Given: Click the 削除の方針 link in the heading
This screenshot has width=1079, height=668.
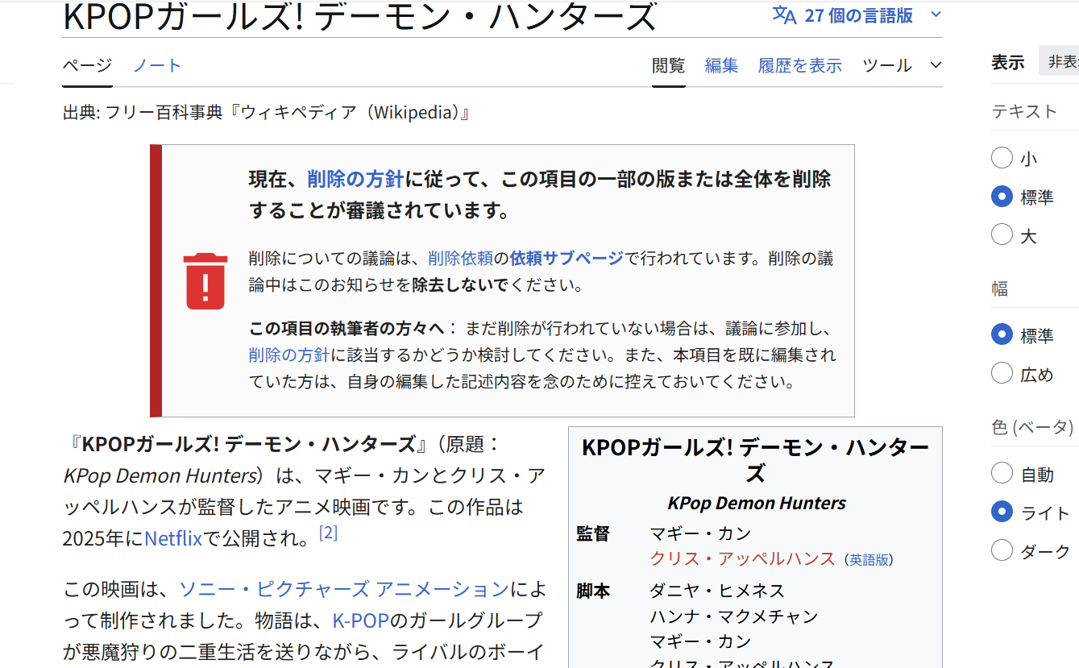Looking at the screenshot, I should pyautogui.click(x=355, y=179).
